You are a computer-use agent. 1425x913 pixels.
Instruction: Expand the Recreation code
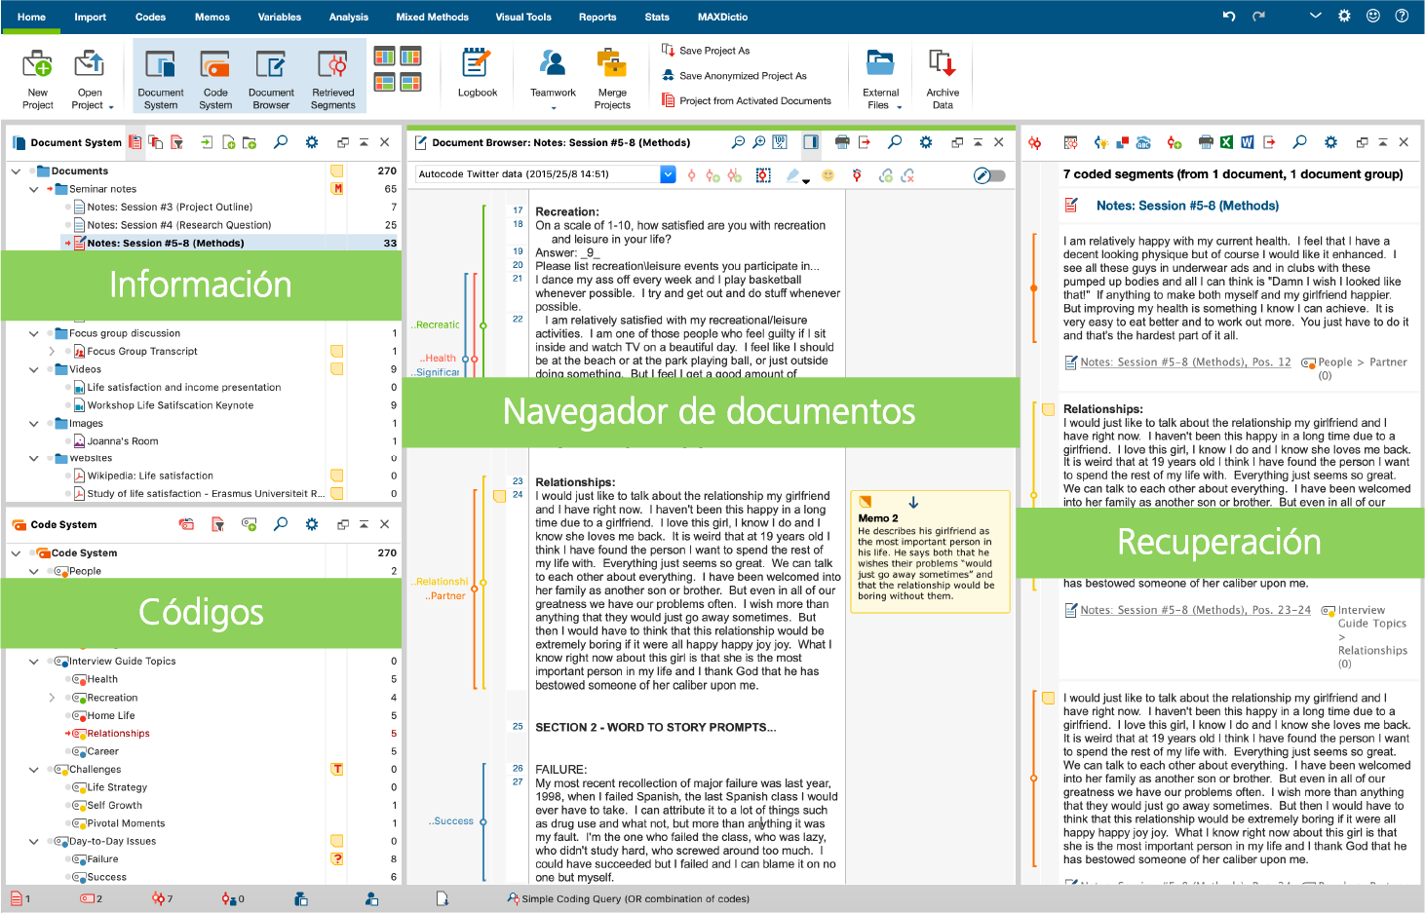52,698
